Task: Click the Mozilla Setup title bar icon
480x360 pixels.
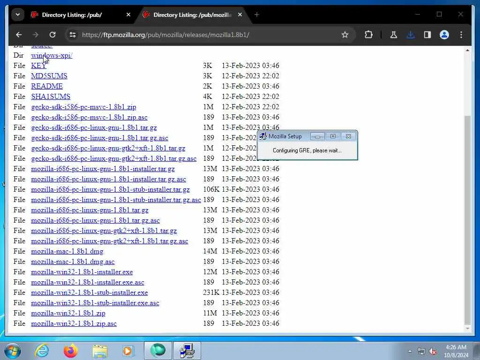Action: (x=263, y=136)
